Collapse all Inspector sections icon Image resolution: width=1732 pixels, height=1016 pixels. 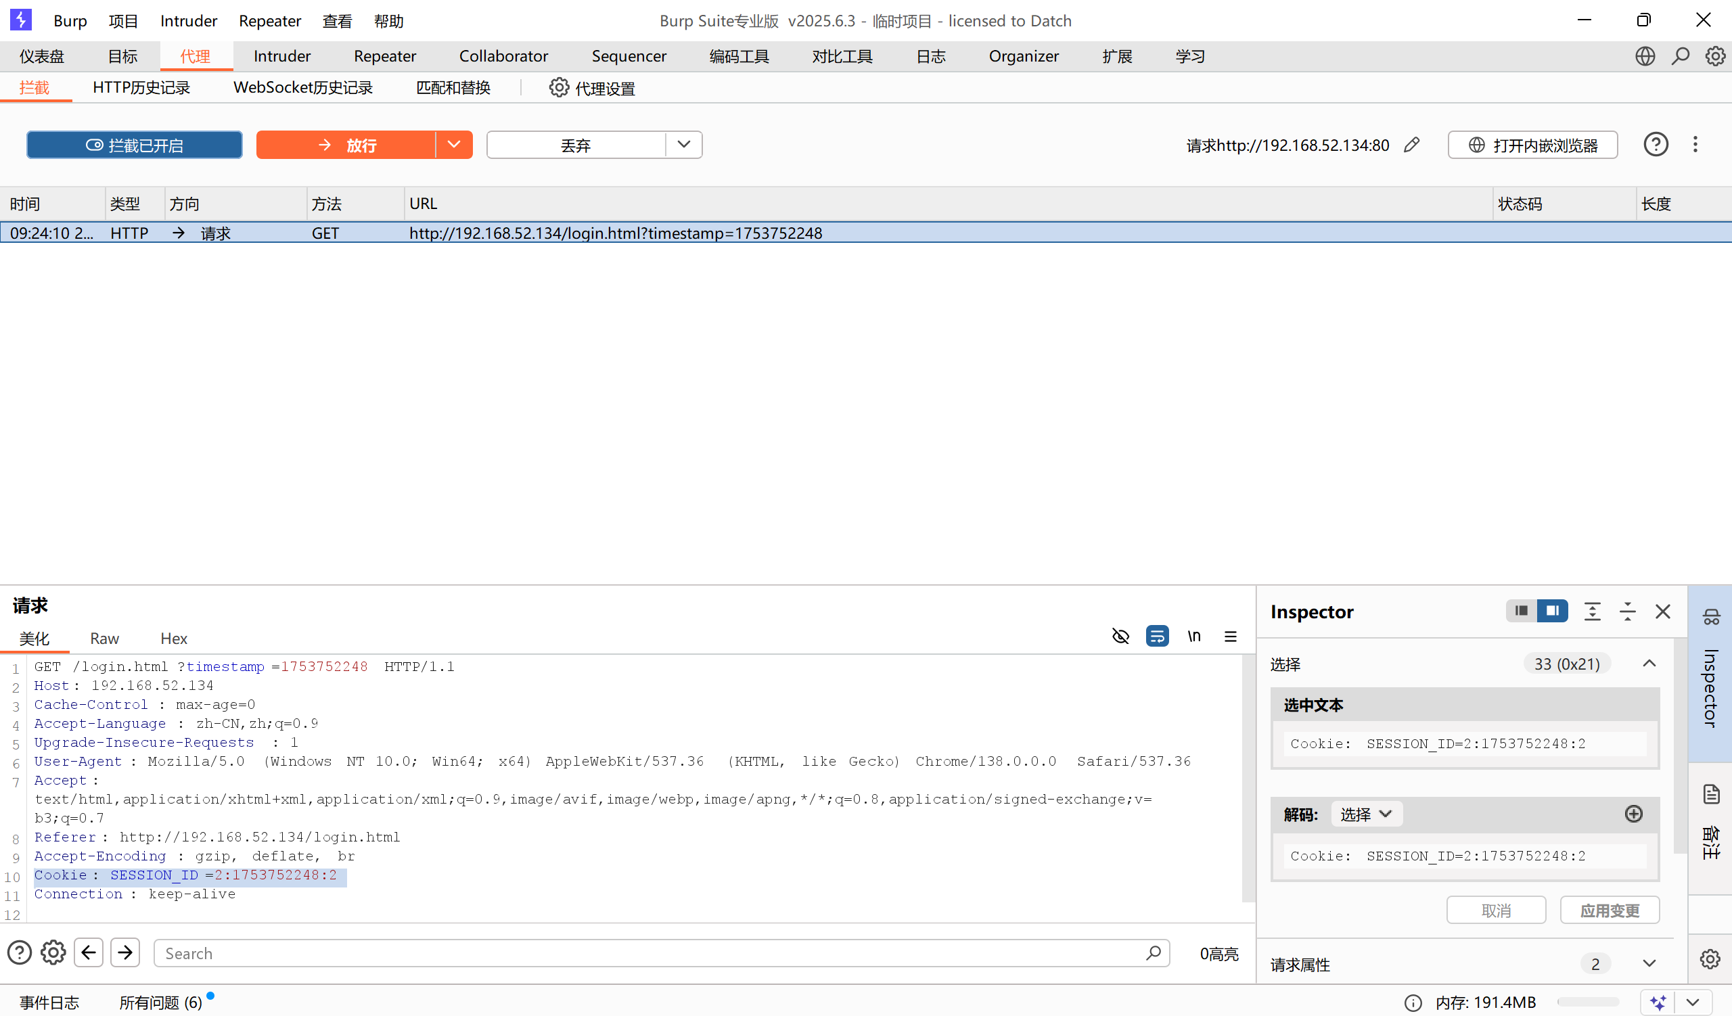tap(1628, 611)
